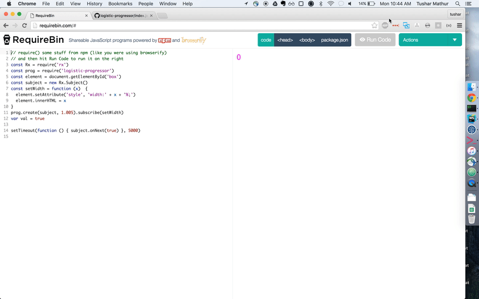Reload the RequireBin page
The height and width of the screenshot is (299, 479).
[24, 25]
